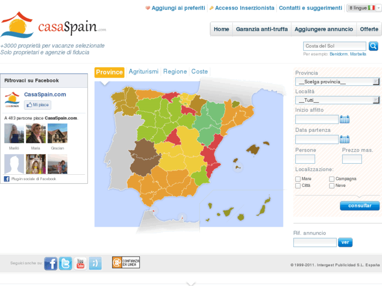Click the Italian flag language icon
The height and width of the screenshot is (286, 382).
pos(371,8)
